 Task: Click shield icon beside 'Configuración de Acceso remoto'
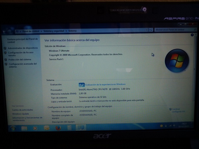point(5,53)
